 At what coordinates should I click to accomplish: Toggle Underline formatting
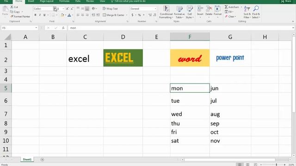click(x=44, y=15)
